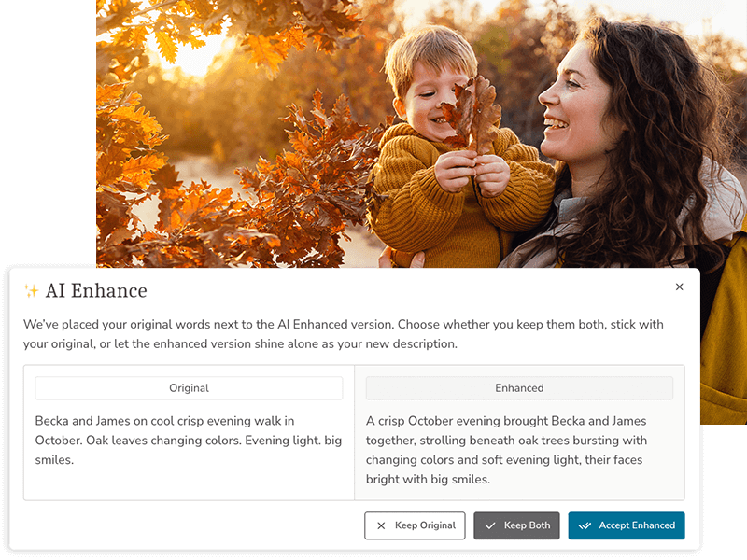747x560 pixels.
Task: Click the AI Enhance dialog title
Action: pos(96,290)
